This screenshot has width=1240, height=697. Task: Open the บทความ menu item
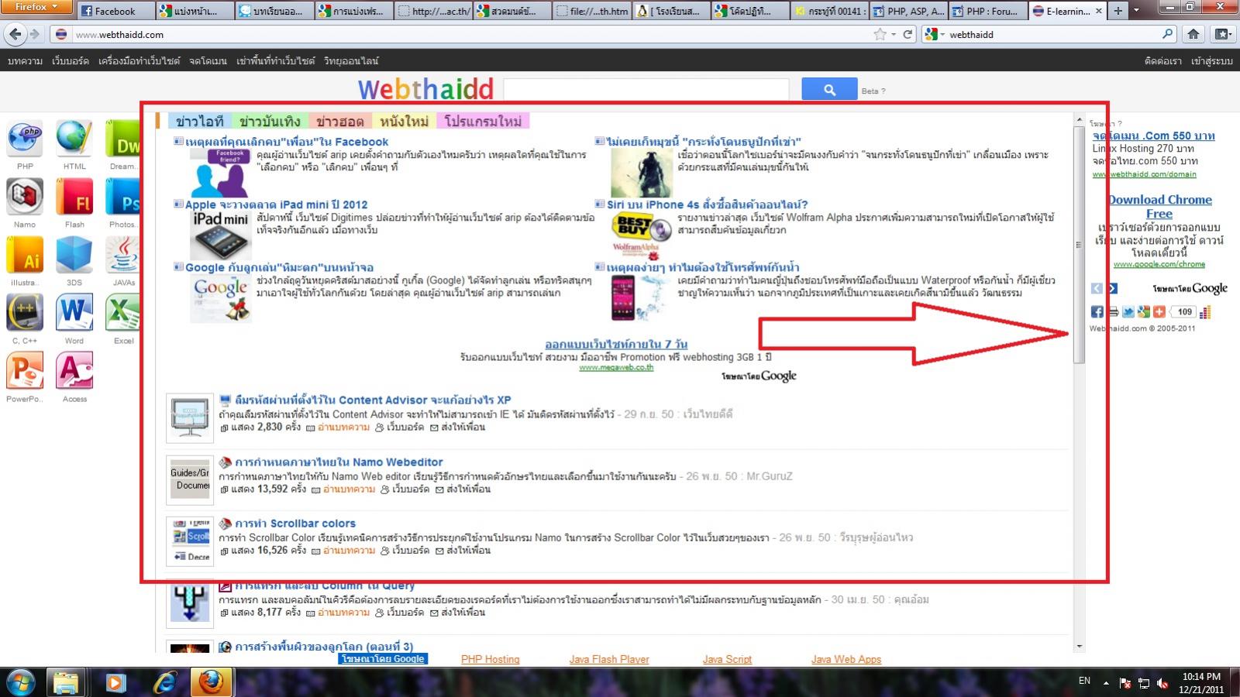[25, 60]
